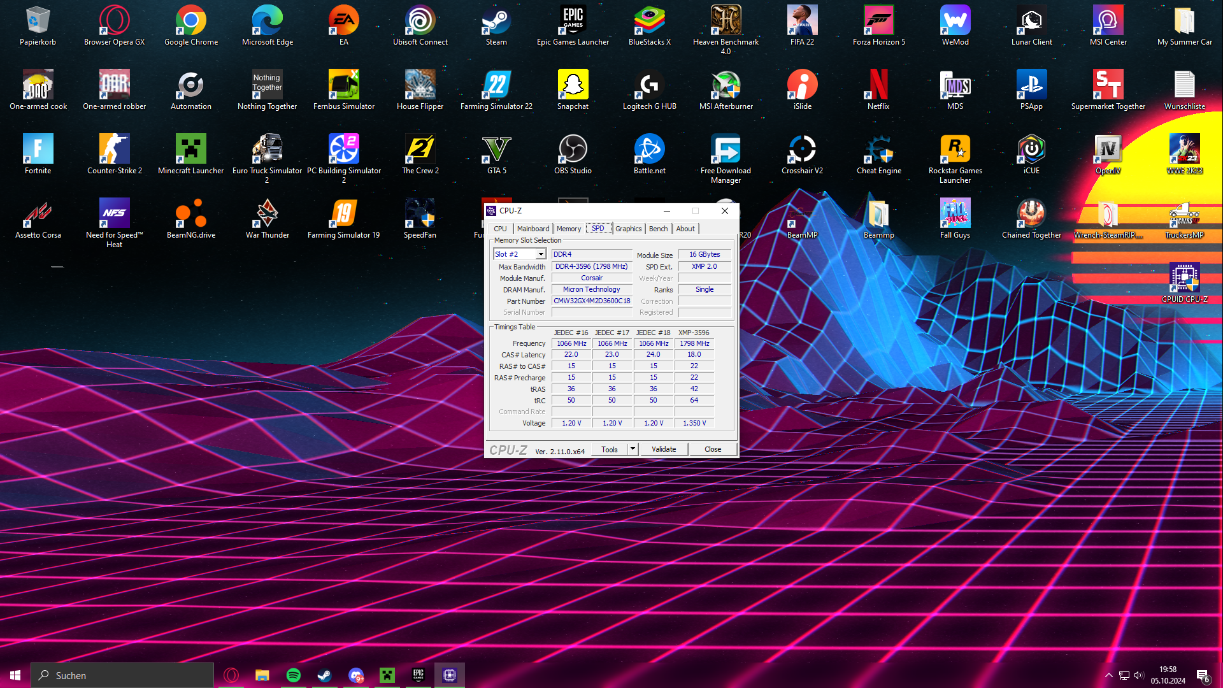This screenshot has height=688, width=1223.
Task: Click the Validate button
Action: [x=664, y=449]
